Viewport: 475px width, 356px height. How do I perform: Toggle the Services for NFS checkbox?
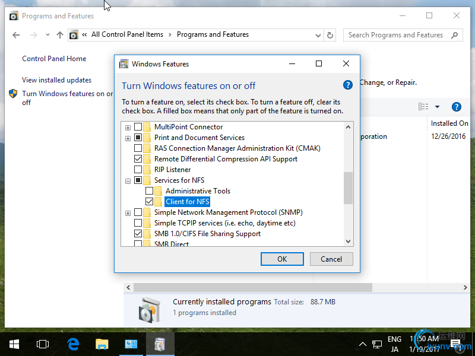pos(138,180)
